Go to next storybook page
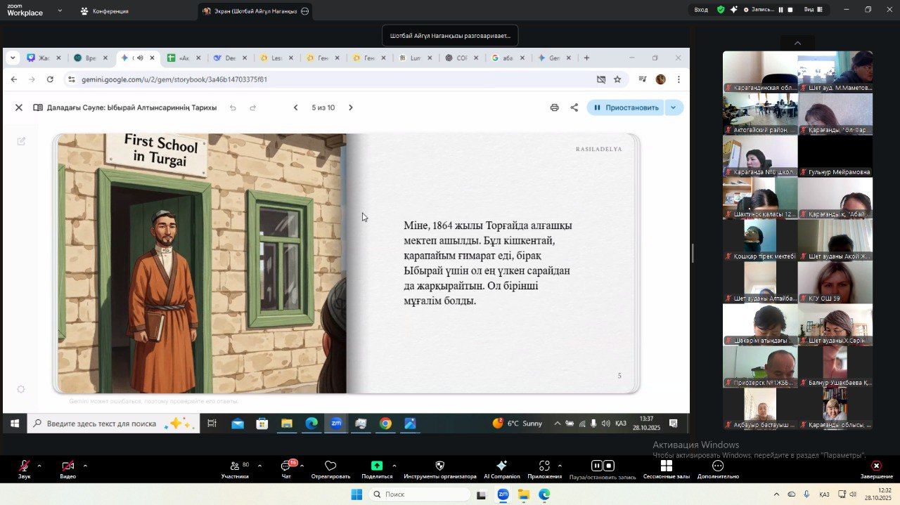The height and width of the screenshot is (505, 900). tap(351, 107)
